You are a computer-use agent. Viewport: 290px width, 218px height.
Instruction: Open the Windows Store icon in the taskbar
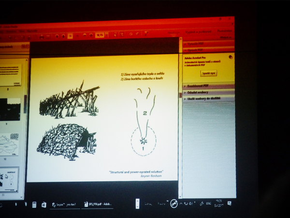coord(43,204)
